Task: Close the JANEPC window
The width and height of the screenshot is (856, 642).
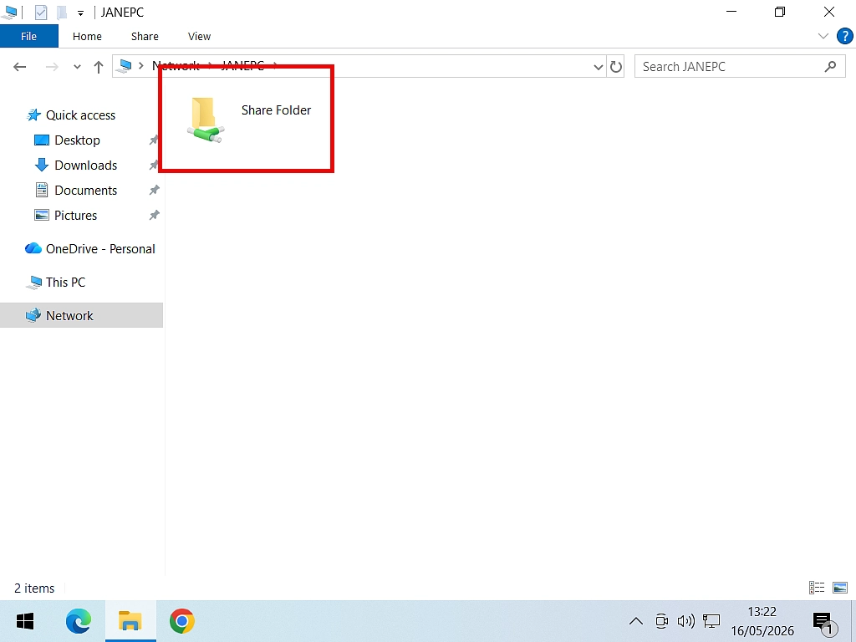Action: pos(828,12)
